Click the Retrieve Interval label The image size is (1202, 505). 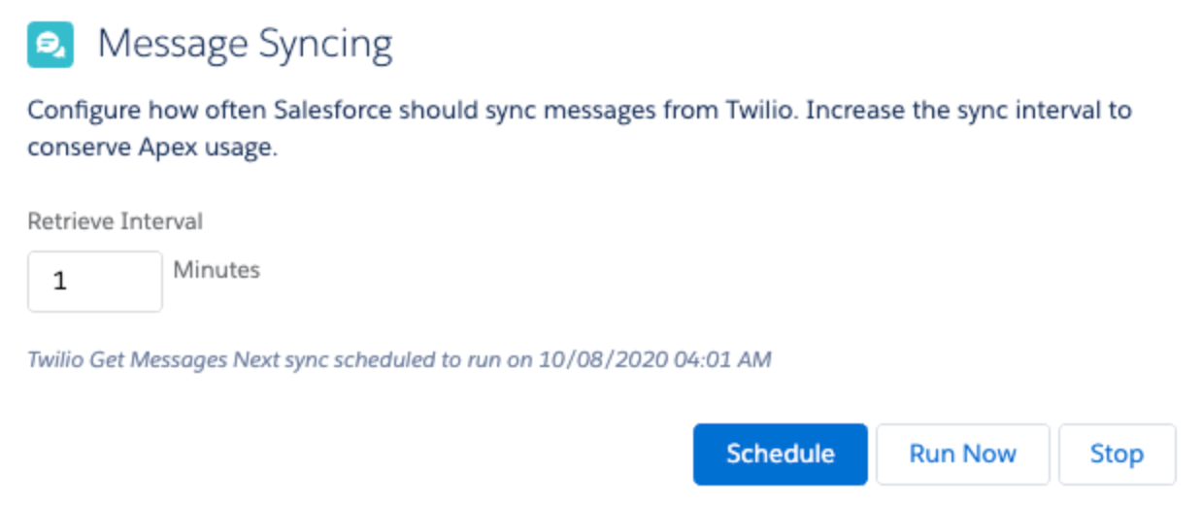pyautogui.click(x=115, y=221)
